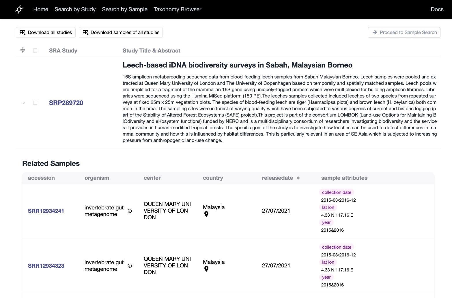Go to Search by Study
Image resolution: width=452 pixels, height=298 pixels.
[75, 9]
